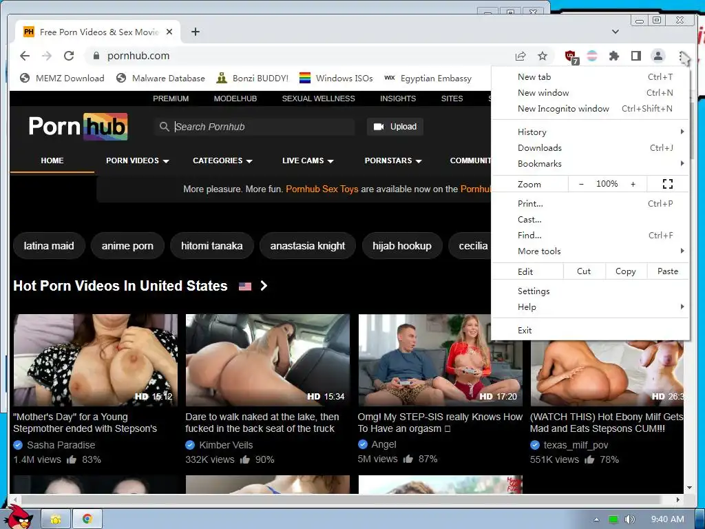Open Downloads from the Chrome menu
Image resolution: width=705 pixels, height=529 pixels.
tap(590, 147)
